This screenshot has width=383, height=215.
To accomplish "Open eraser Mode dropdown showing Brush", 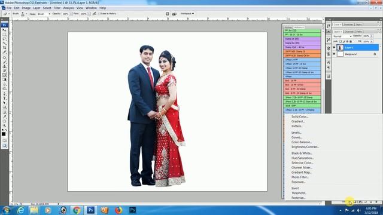I will click(44, 14).
